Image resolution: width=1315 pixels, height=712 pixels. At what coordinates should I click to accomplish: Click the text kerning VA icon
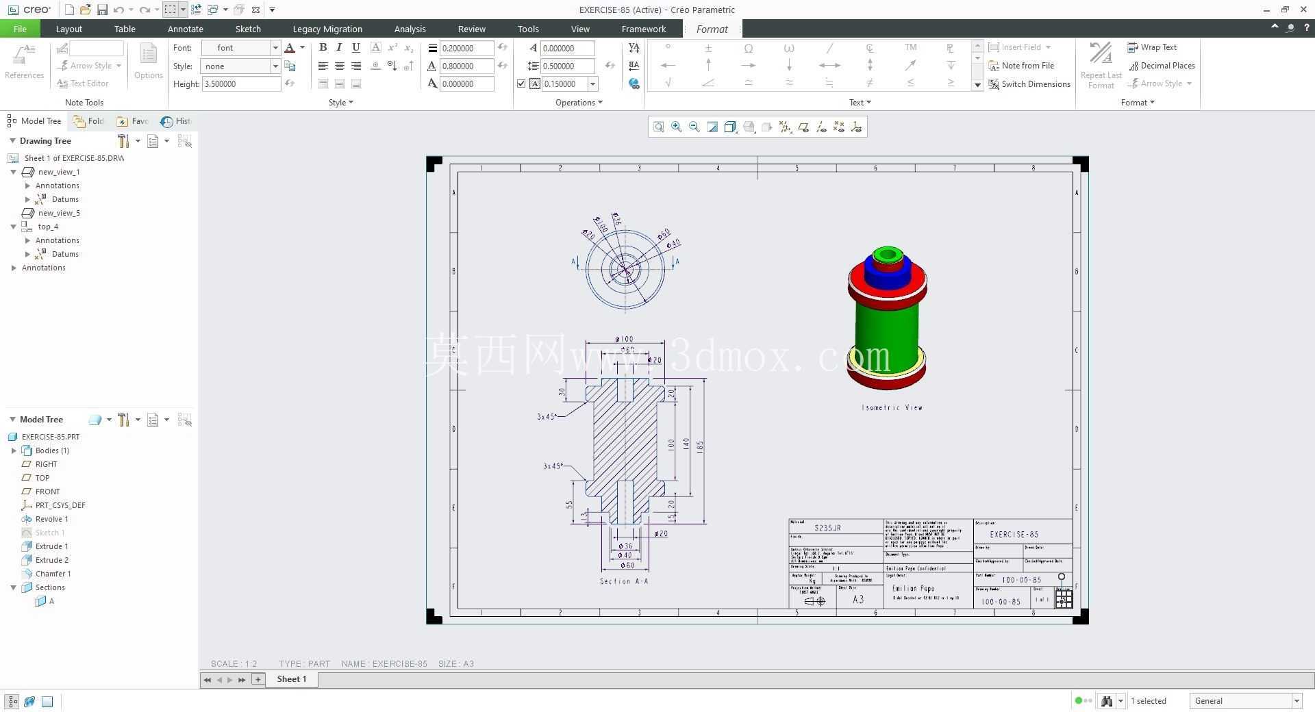point(634,47)
